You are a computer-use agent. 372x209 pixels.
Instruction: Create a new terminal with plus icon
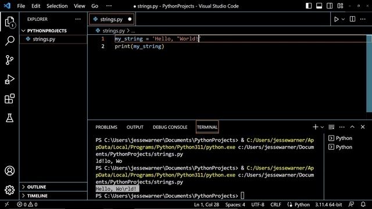coord(315,127)
